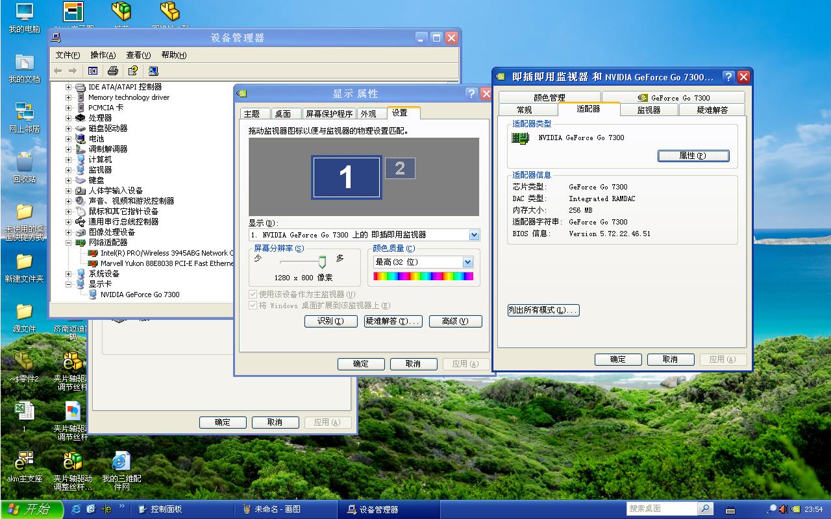Open 回收站 desktop icon
The image size is (831, 519).
[24, 168]
